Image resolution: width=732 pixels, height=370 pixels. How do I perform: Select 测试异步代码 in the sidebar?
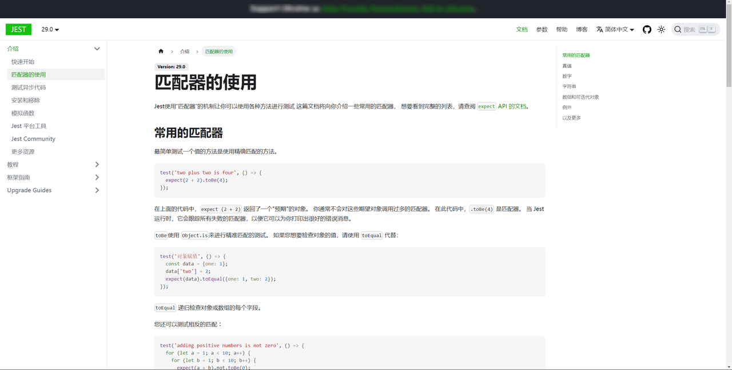[55, 87]
